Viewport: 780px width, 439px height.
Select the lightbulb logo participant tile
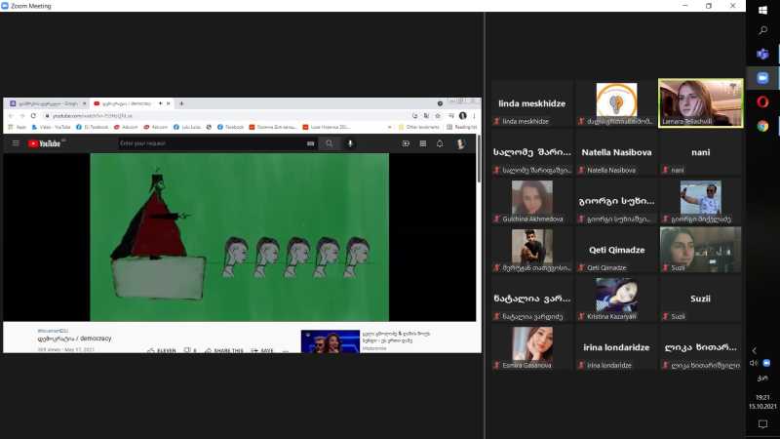[x=616, y=103]
